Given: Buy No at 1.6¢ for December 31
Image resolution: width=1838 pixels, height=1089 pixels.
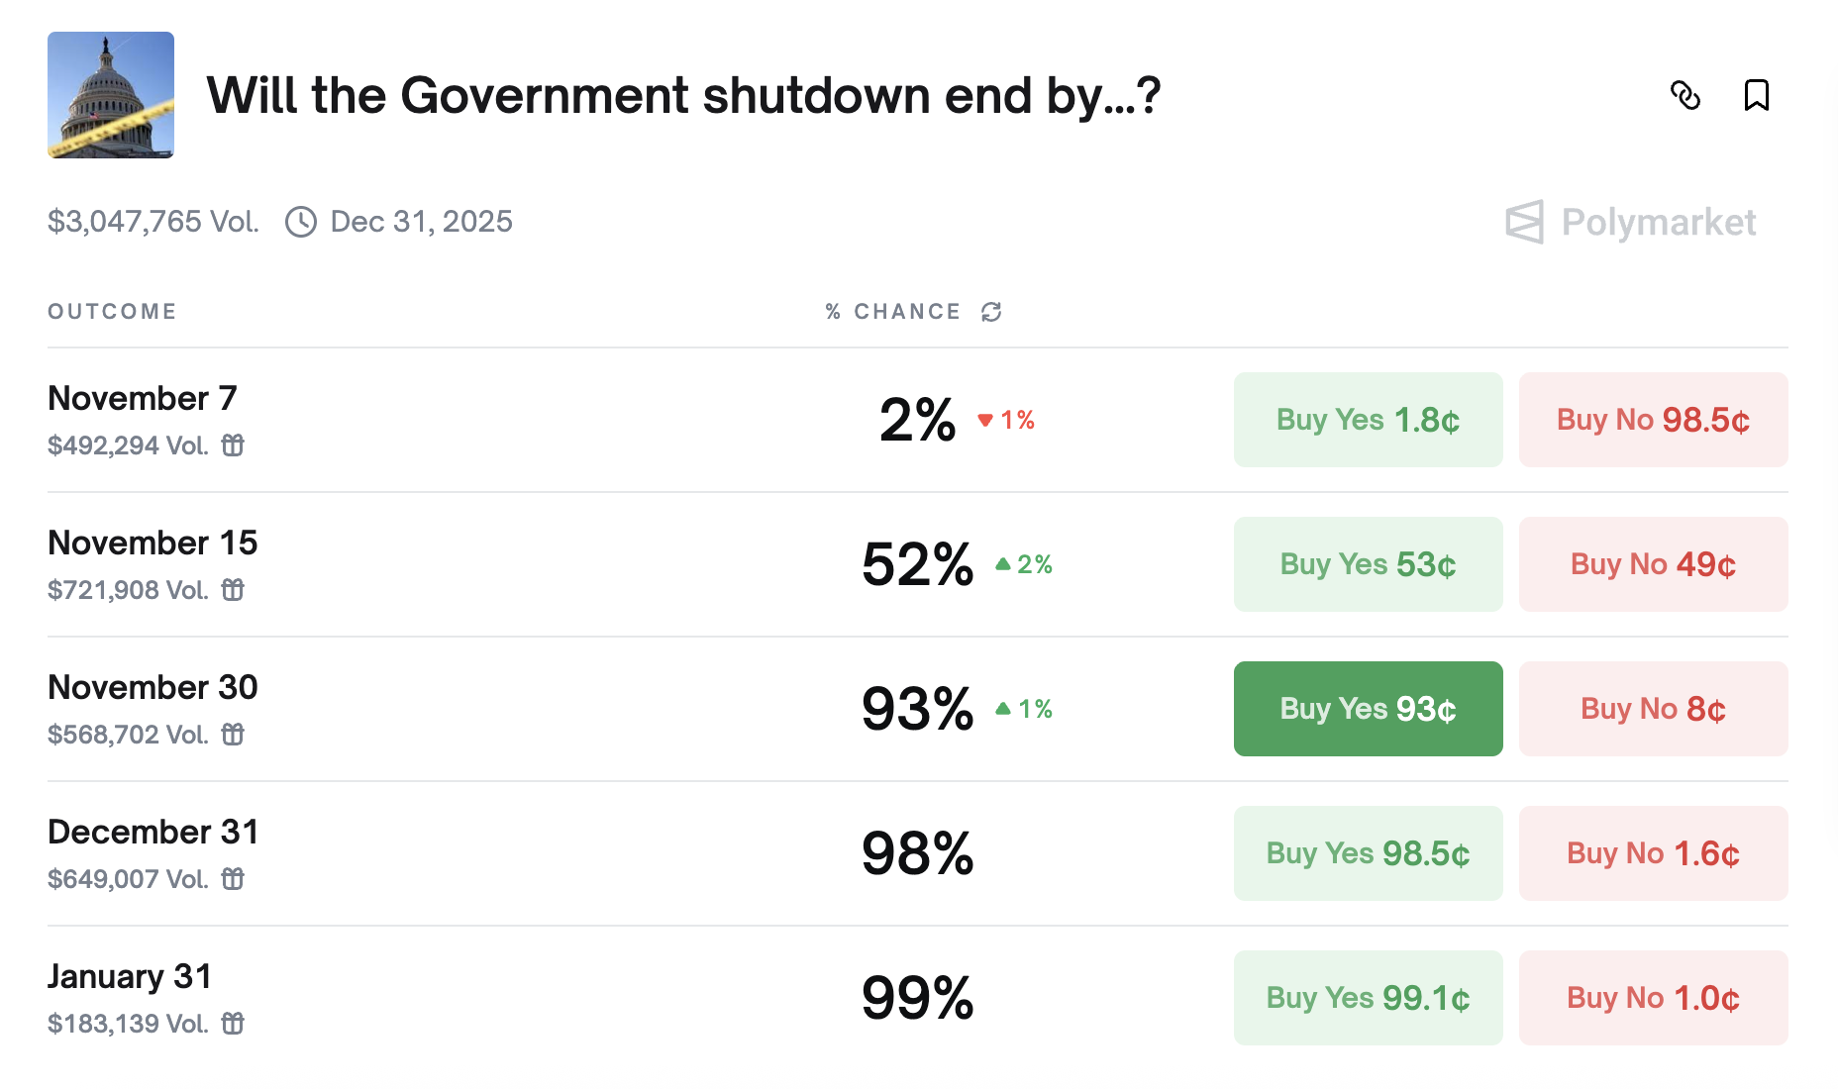Looking at the screenshot, I should (1653, 853).
